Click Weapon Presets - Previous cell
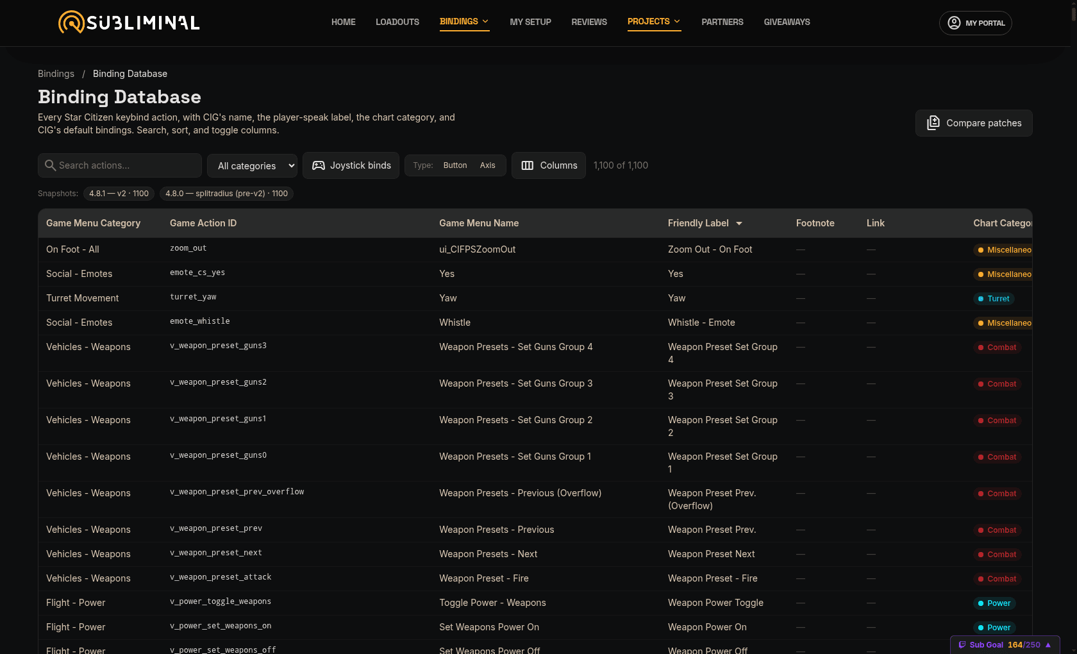 click(496, 530)
